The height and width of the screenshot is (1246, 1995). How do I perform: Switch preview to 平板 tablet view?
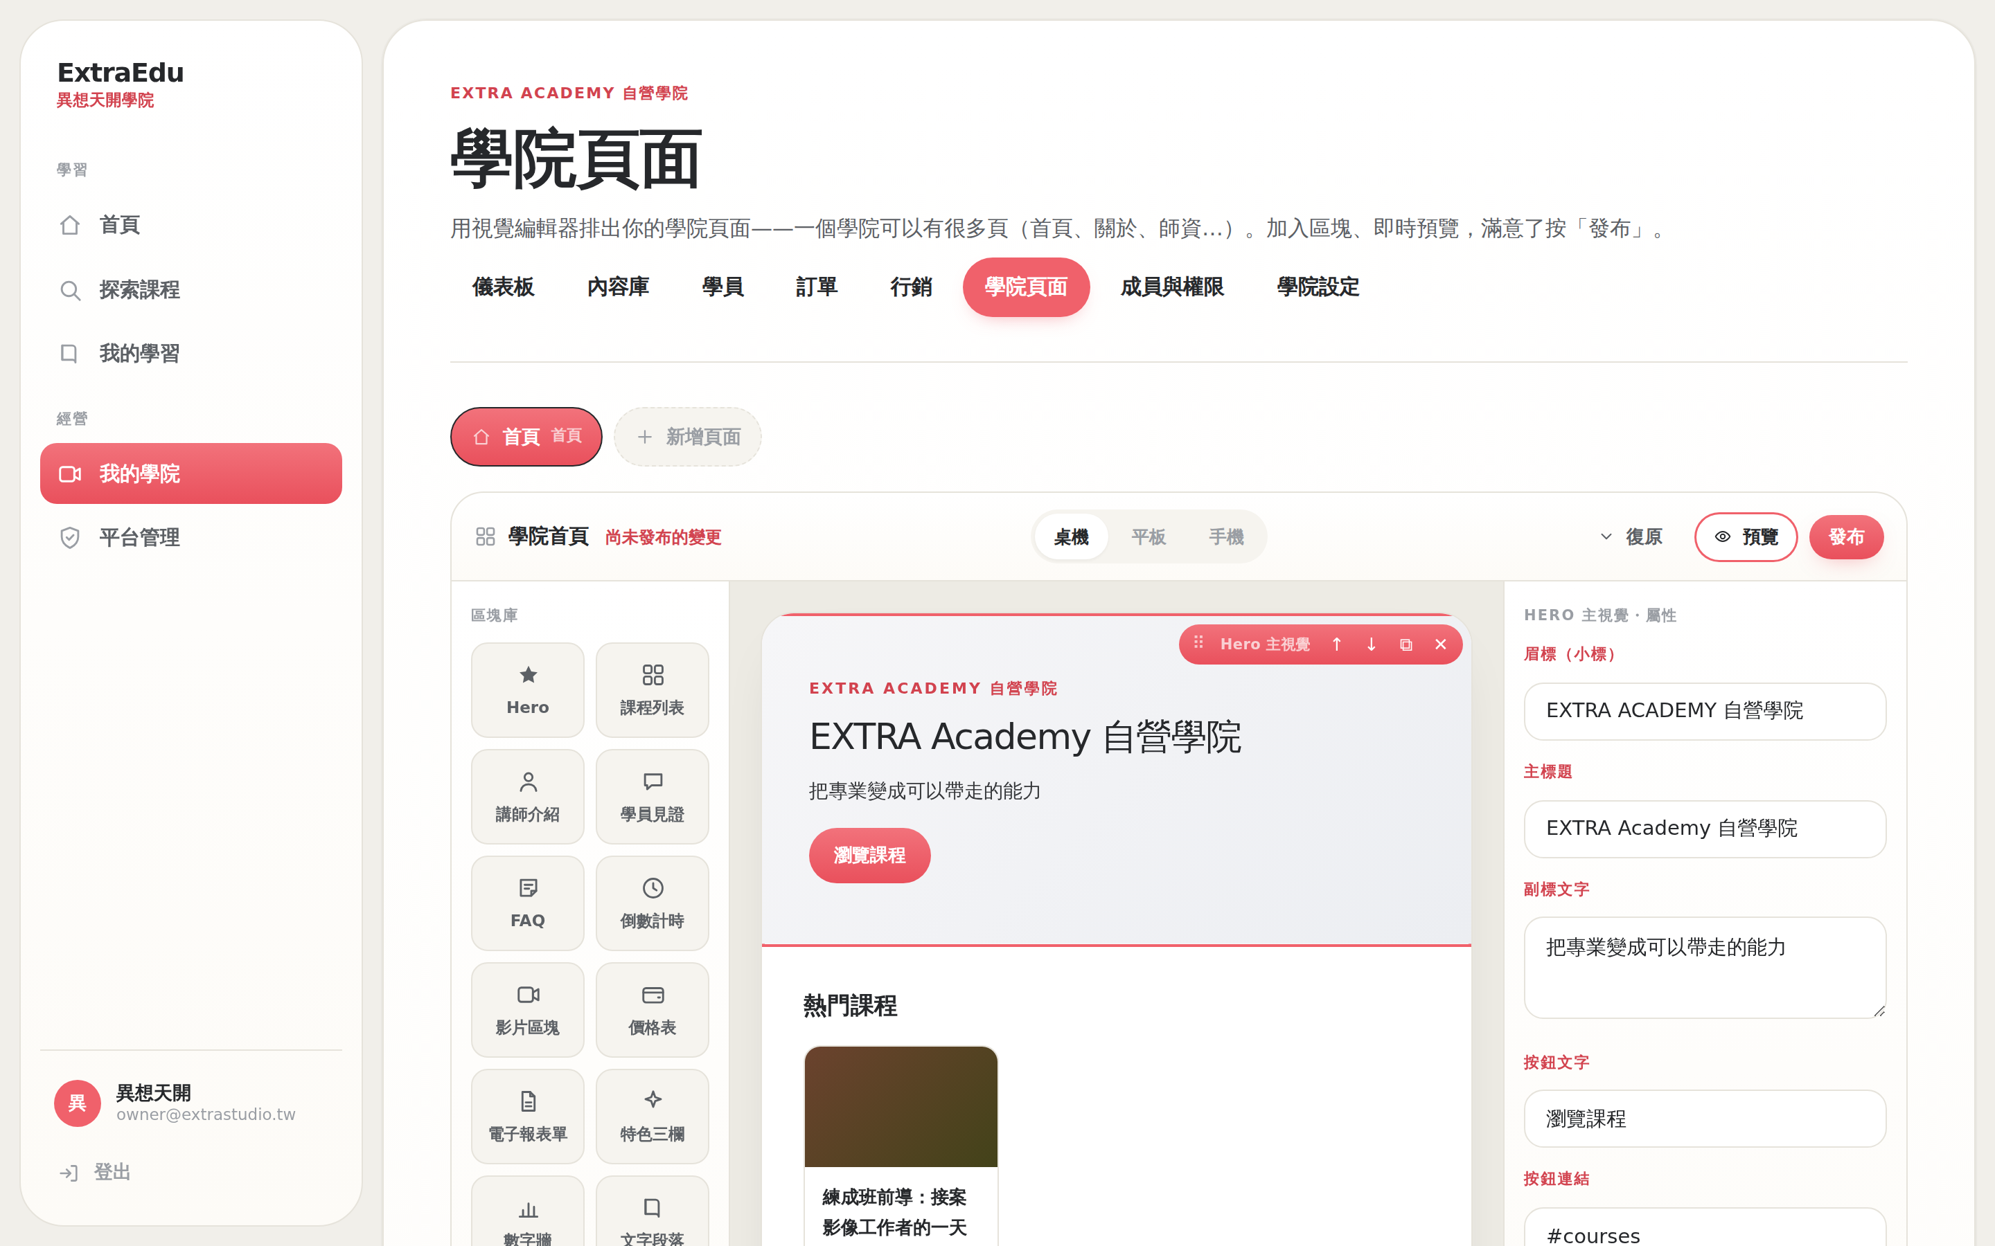(1149, 537)
